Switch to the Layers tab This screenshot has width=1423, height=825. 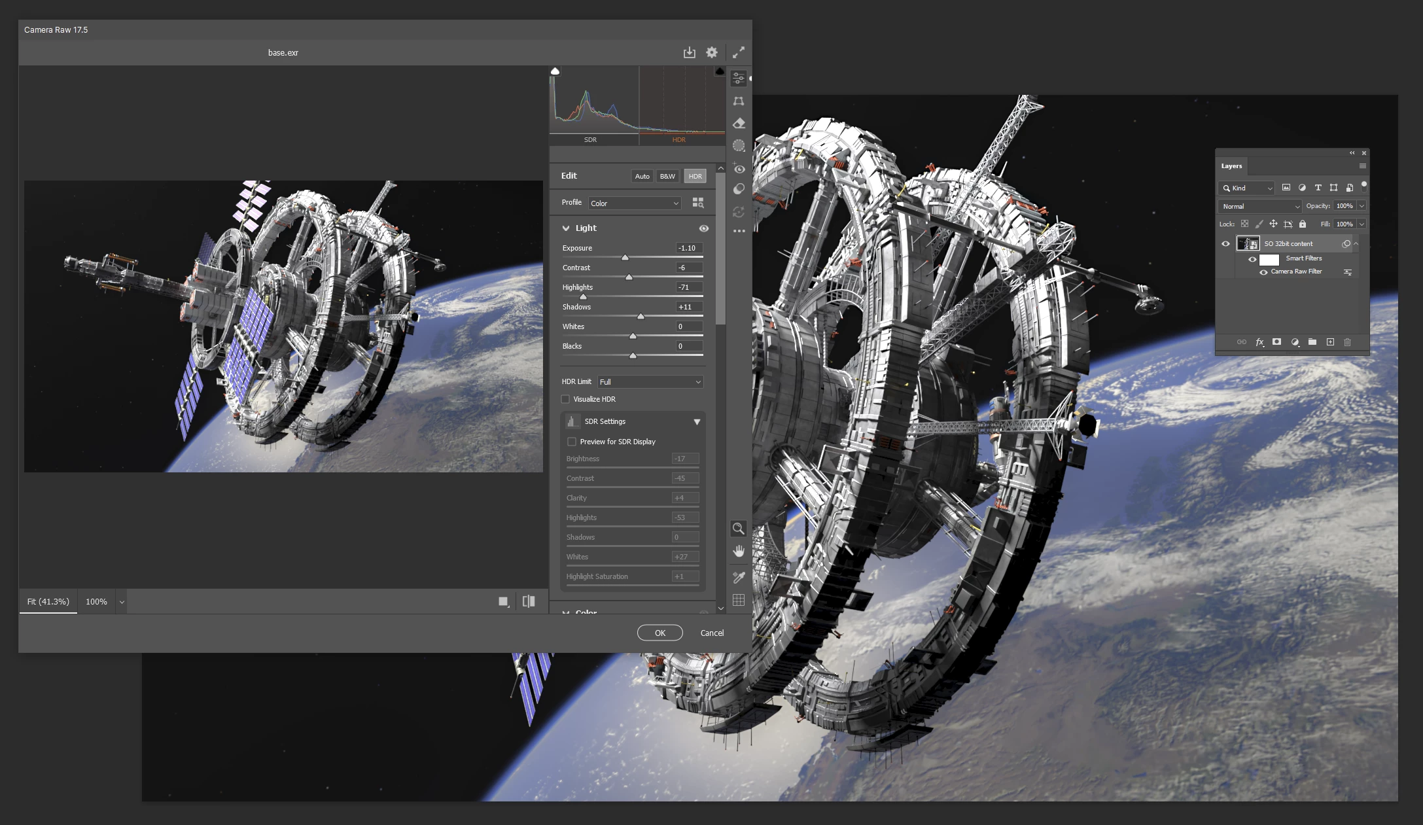click(x=1231, y=166)
